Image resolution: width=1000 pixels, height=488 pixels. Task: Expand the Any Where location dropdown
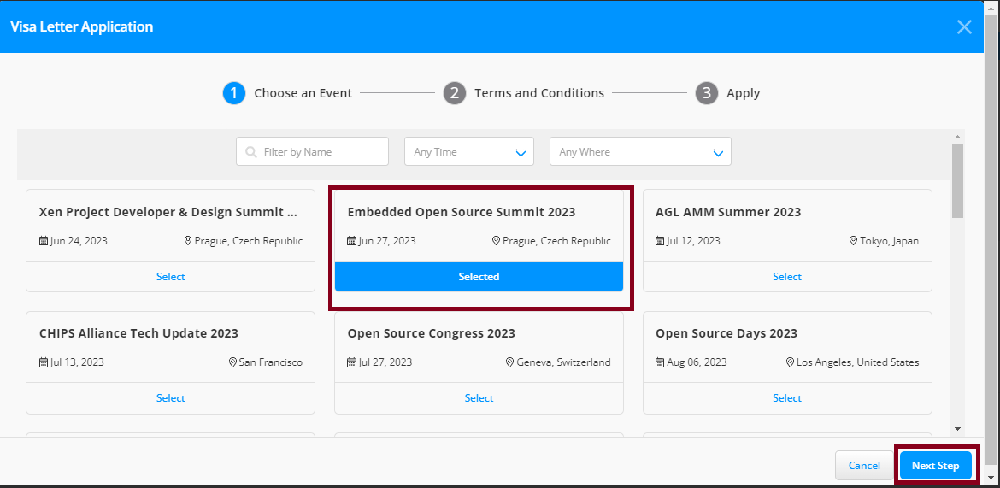tap(639, 152)
